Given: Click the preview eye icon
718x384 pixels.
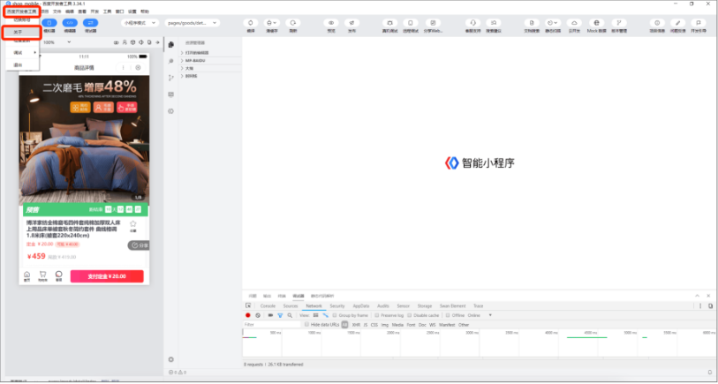Looking at the screenshot, I should [331, 23].
